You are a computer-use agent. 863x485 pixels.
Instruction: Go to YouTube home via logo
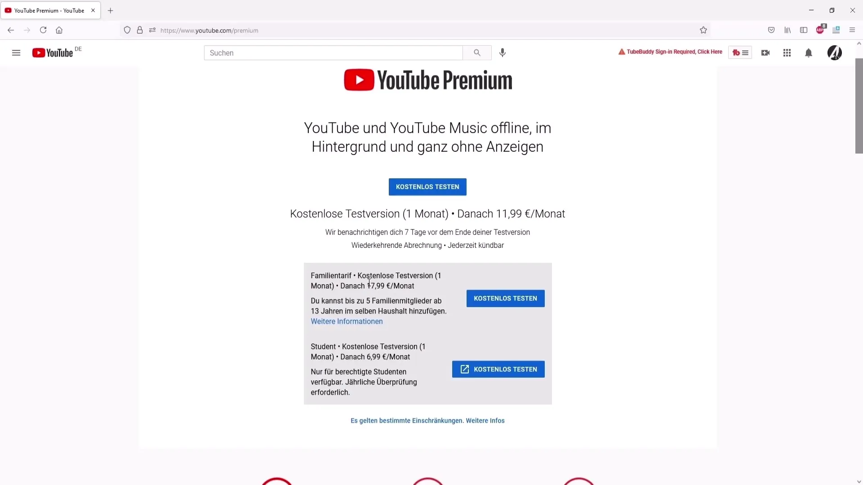(53, 53)
